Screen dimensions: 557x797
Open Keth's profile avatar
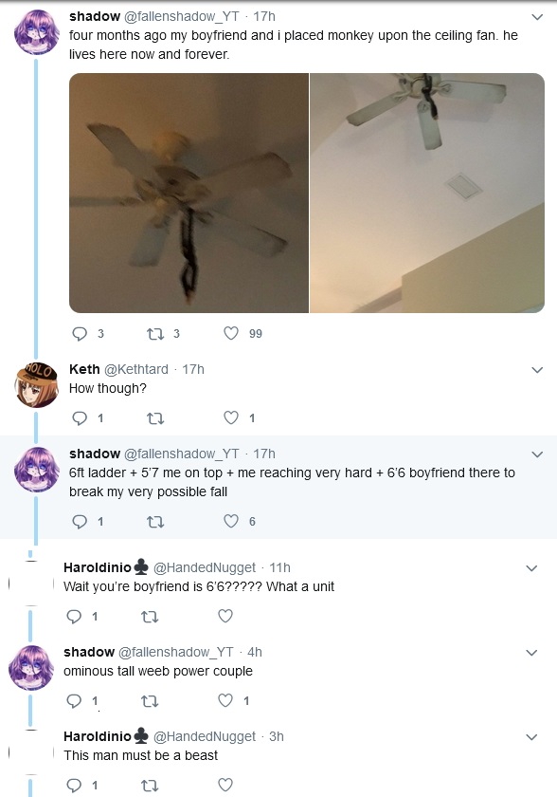[36, 385]
